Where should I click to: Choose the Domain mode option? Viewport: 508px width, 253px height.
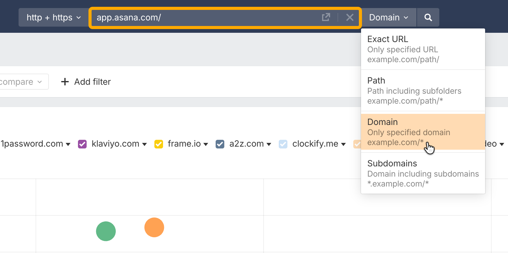[423, 132]
